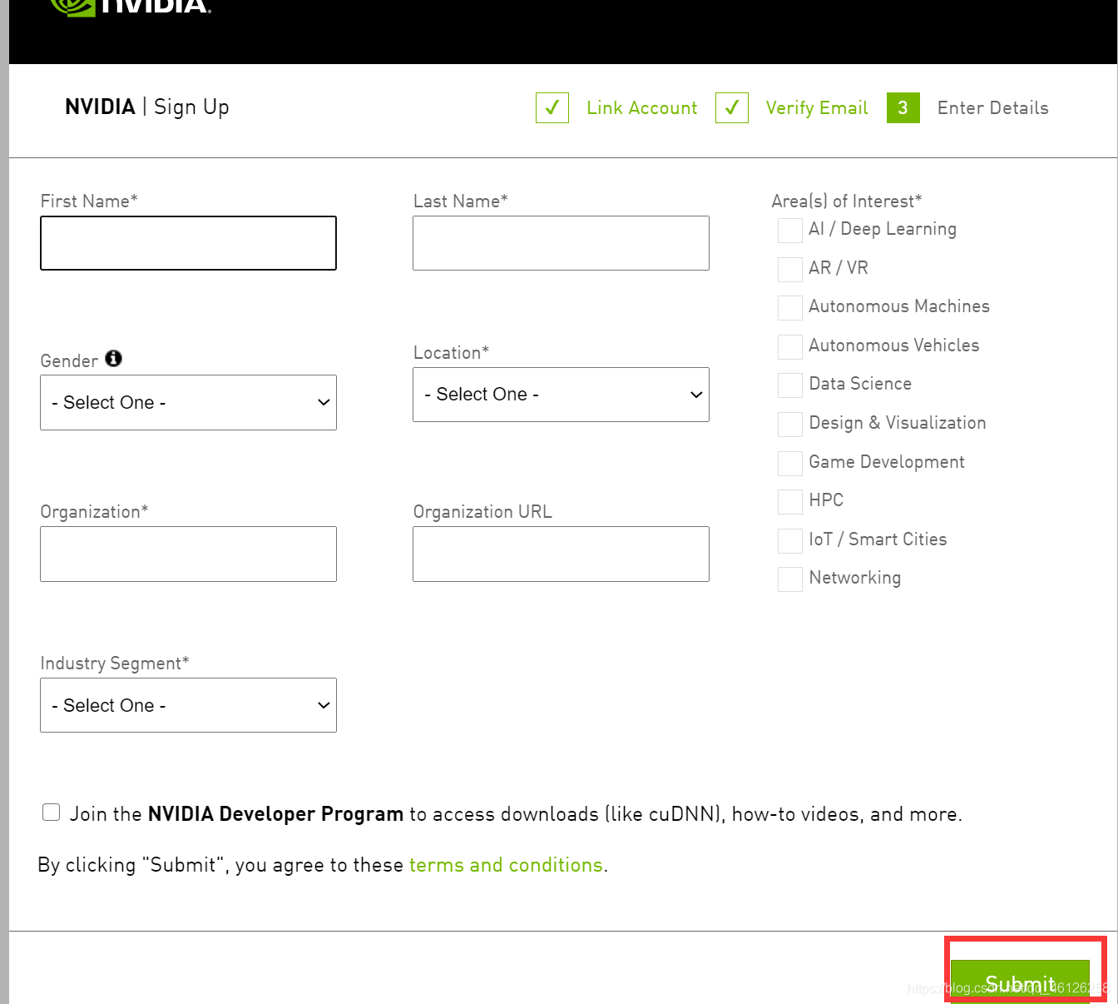Click the 'Area(s) of Interest*' label
Viewport: 1118px width, 1004px height.
pos(847,201)
